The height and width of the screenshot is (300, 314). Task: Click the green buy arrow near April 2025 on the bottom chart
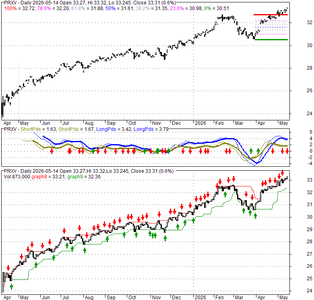[11, 286]
